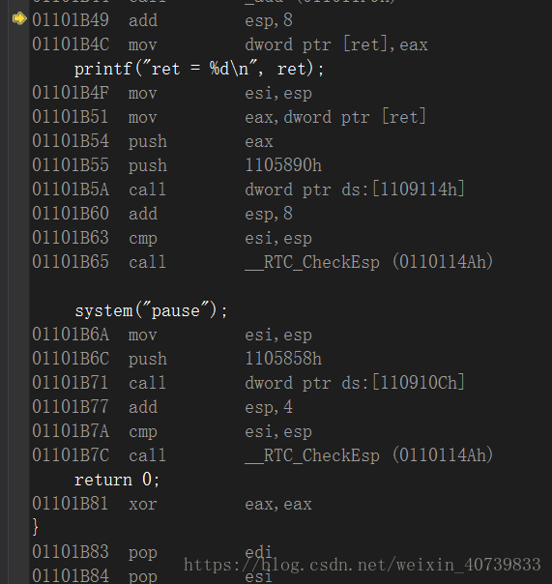Click address 01101B6A mov line
This screenshot has width=552, height=584.
point(172,335)
